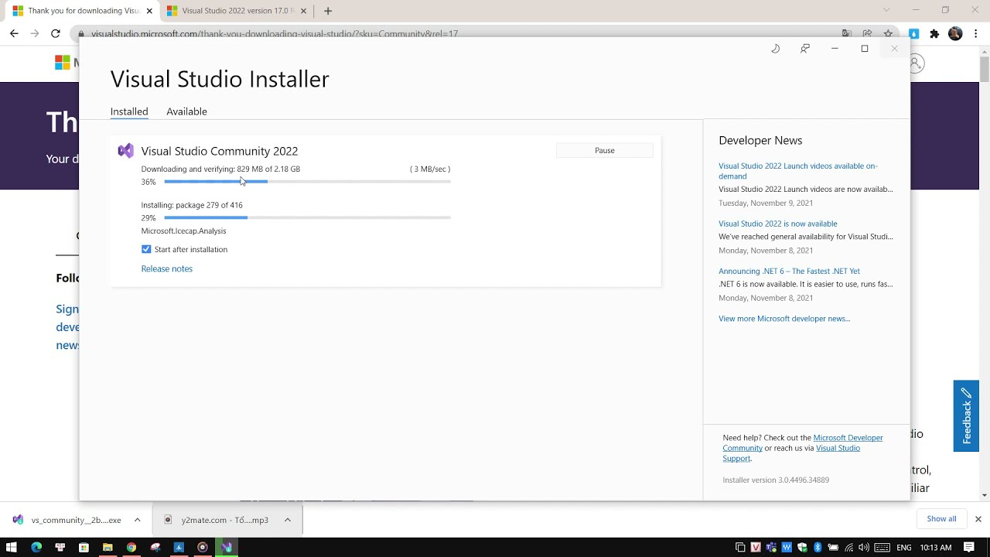Screen dimensions: 990x557
Task: Reload the Chrome page
Action: pyautogui.click(x=55, y=33)
